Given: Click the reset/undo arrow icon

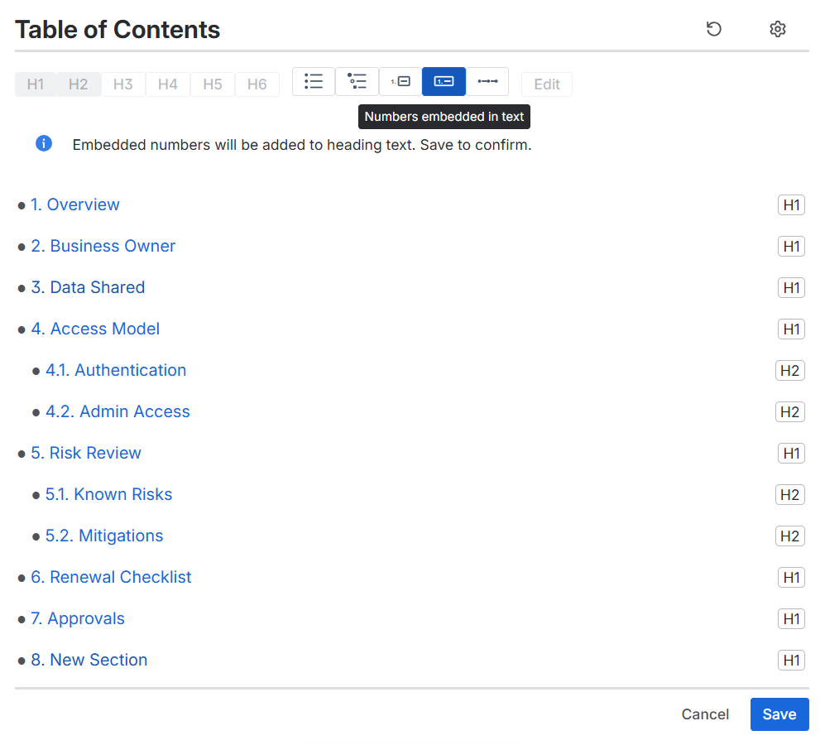Looking at the screenshot, I should [713, 29].
